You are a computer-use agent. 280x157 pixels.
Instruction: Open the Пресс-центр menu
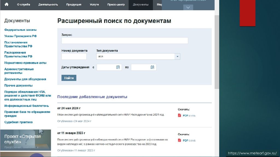tap(116, 4)
